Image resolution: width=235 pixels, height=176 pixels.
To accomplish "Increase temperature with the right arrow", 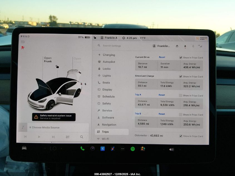I will pos(61,148).
